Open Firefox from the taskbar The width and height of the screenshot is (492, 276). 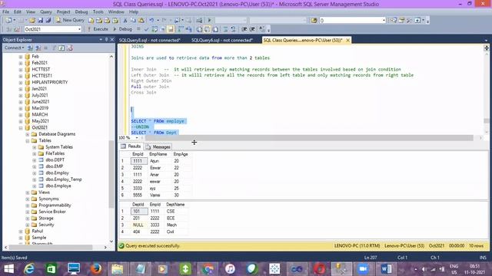point(95,269)
